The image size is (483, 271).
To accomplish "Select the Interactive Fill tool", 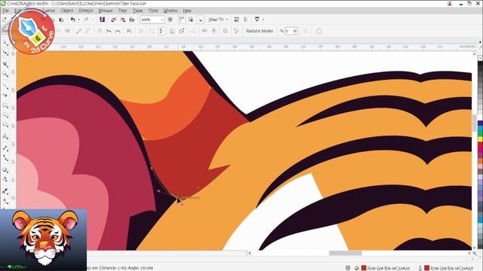I will pyautogui.click(x=5, y=201).
